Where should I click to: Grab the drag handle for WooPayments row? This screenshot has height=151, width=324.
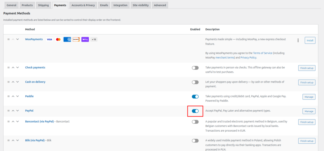click(9, 39)
